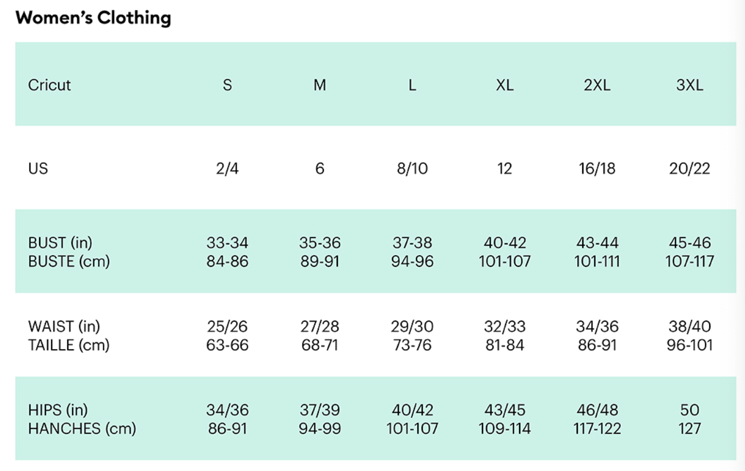Click the M size column header
Image resolution: width=745 pixels, height=471 pixels.
[319, 85]
